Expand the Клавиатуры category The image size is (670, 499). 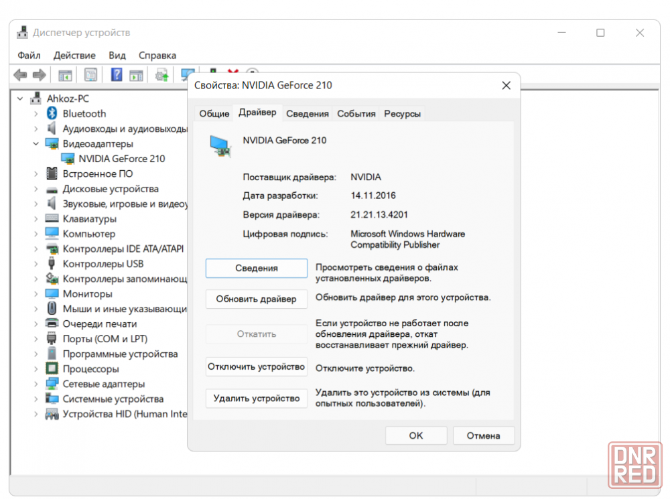pos(36,219)
